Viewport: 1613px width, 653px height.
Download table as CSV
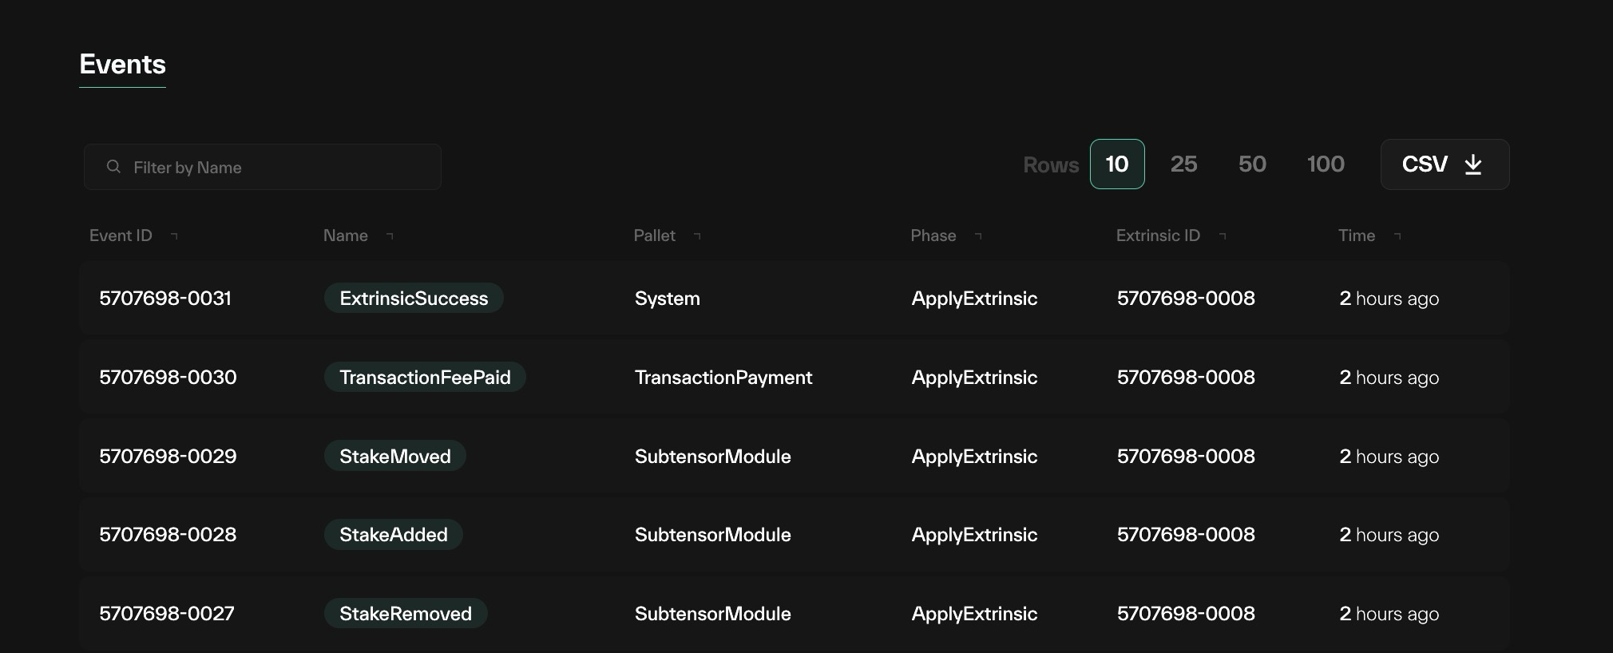[x=1445, y=164]
